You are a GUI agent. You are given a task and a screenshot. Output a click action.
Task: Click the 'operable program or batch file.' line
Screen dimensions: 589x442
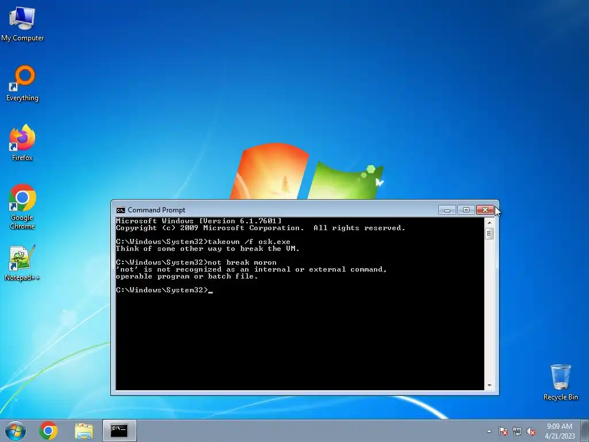(x=187, y=276)
